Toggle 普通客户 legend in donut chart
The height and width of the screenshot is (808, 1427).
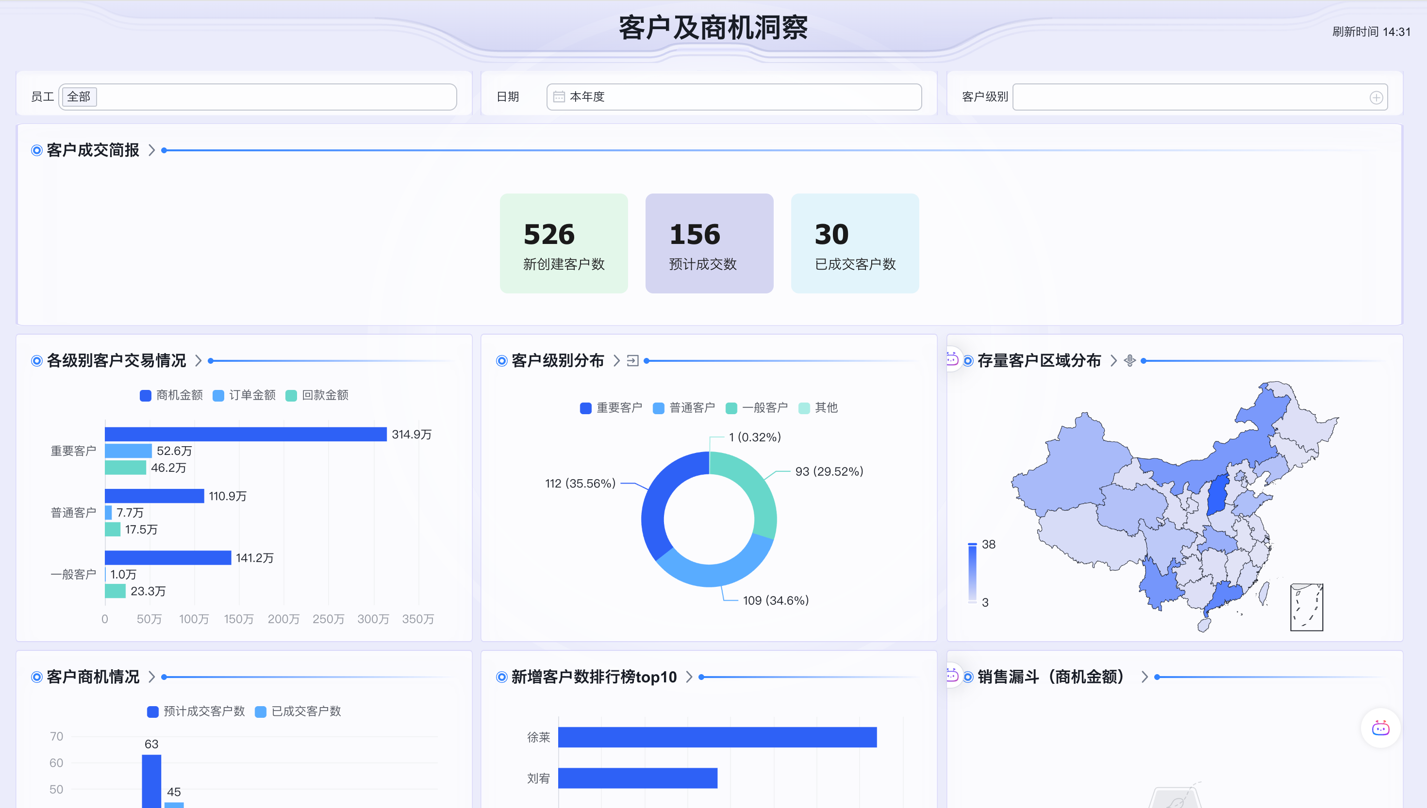click(683, 408)
